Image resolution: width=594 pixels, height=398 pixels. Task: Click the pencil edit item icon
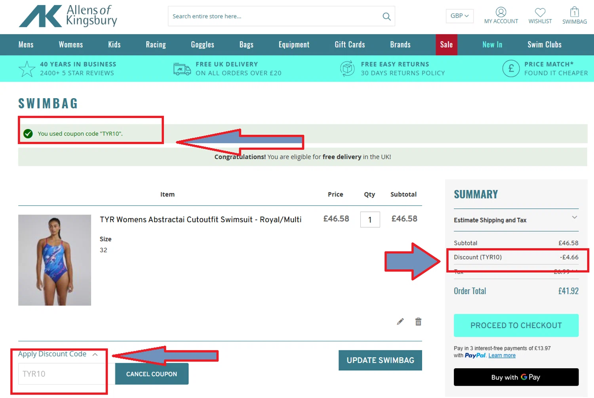tap(400, 322)
